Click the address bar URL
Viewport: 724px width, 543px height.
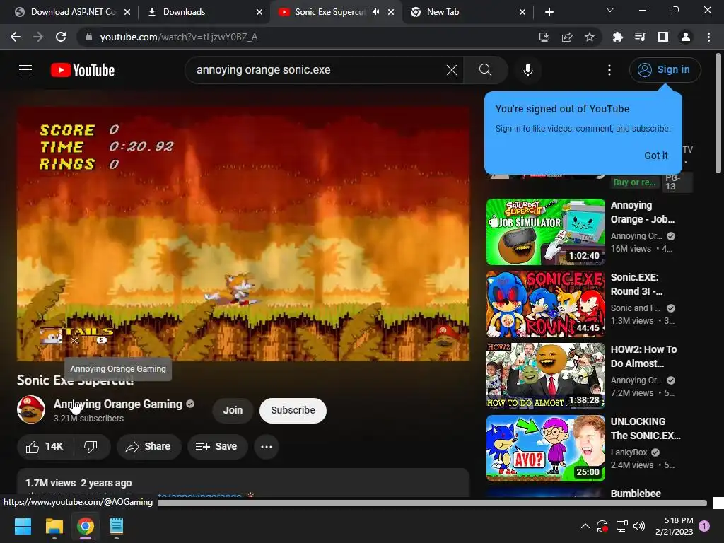point(179,37)
